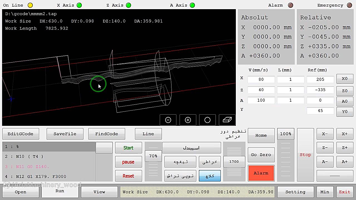Click the Line button

(x=148, y=134)
